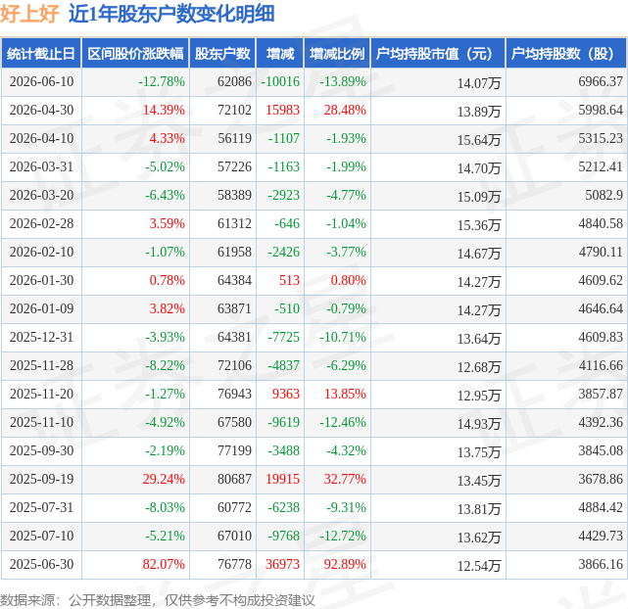Click the 2026-04-30 date cell
Screen dimensions: 628x609
click(42, 110)
